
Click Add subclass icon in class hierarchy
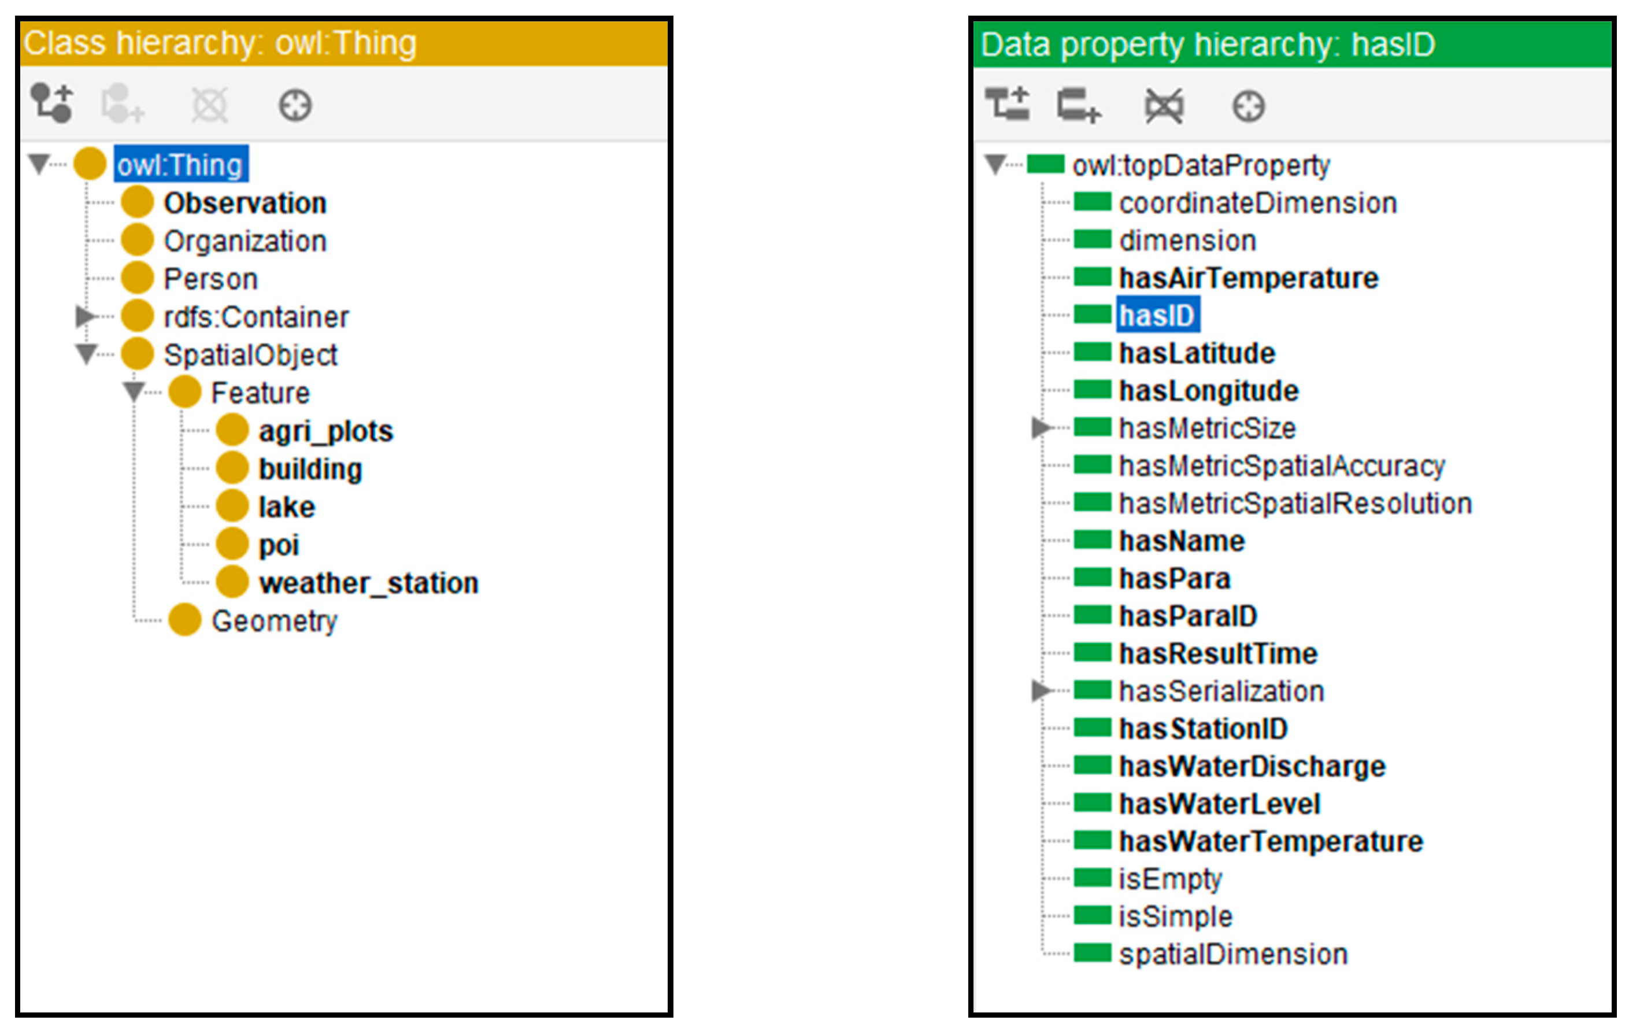coord(52,103)
